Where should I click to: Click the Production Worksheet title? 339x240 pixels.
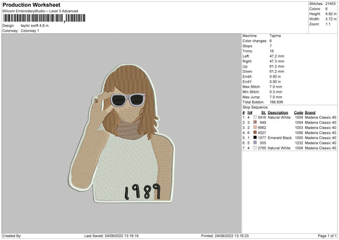[31, 5]
